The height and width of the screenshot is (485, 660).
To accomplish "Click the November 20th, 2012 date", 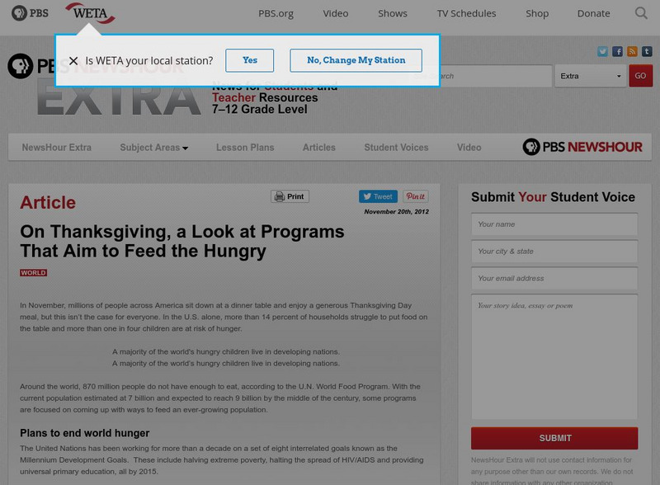I will [397, 212].
